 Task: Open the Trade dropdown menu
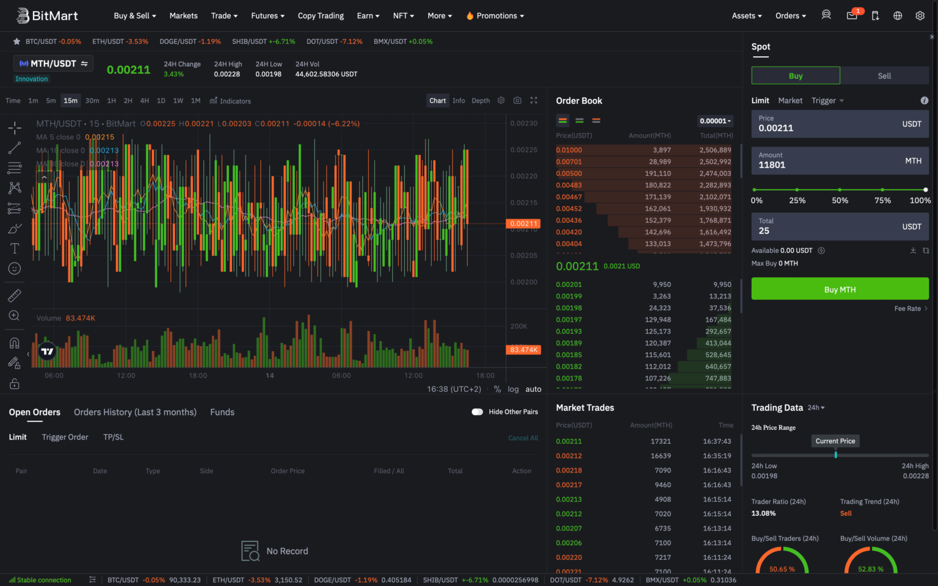[224, 16]
